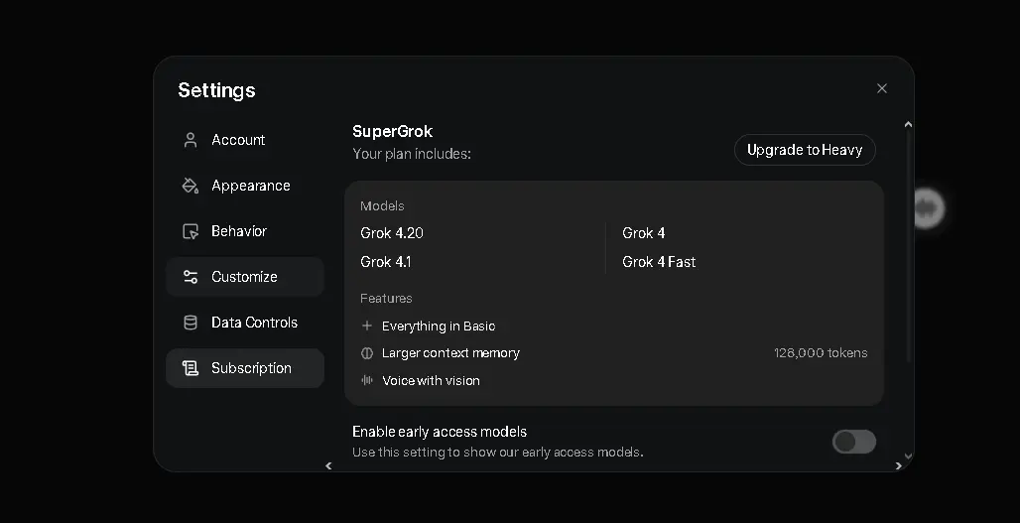The height and width of the screenshot is (523, 1020).
Task: Click the horizontal scroll left arrow
Action: 328,465
